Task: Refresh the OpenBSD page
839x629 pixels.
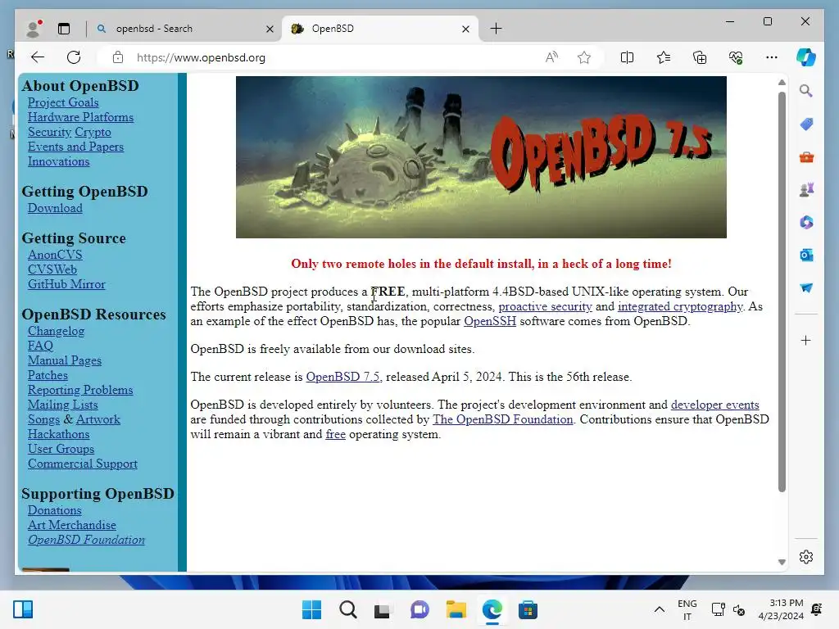Action: pyautogui.click(x=74, y=57)
